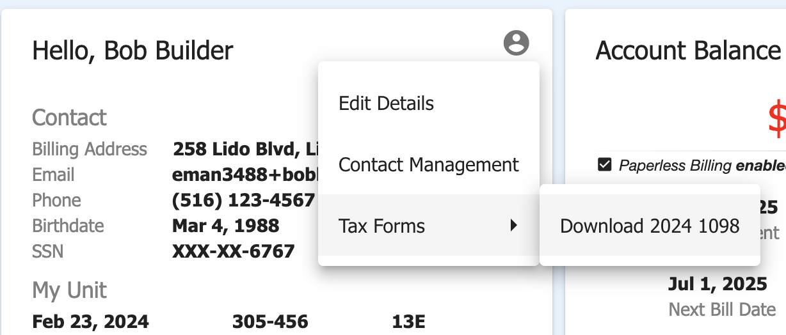Click the Account Balance heading
This screenshot has width=786, height=335.
[x=688, y=50]
